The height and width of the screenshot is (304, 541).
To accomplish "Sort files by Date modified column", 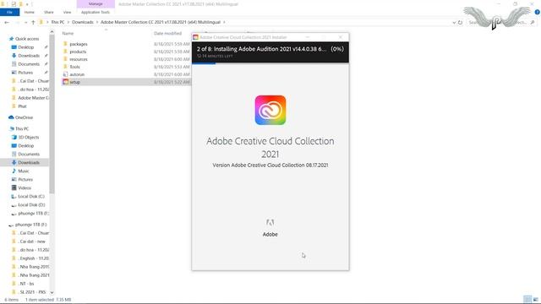I will [167, 34].
